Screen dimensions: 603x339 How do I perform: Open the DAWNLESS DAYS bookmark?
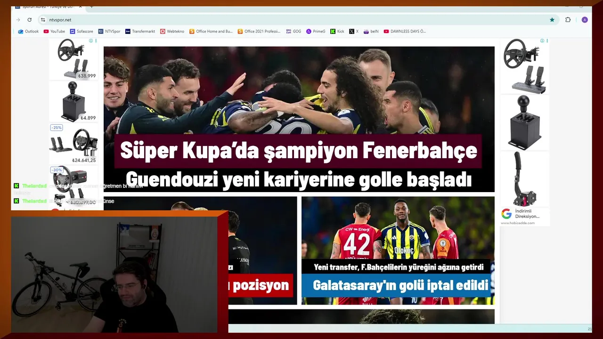(405, 32)
